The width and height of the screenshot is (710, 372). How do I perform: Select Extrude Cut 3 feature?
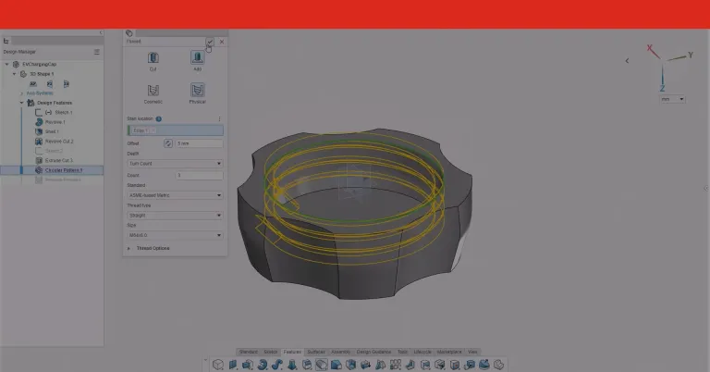coord(59,160)
